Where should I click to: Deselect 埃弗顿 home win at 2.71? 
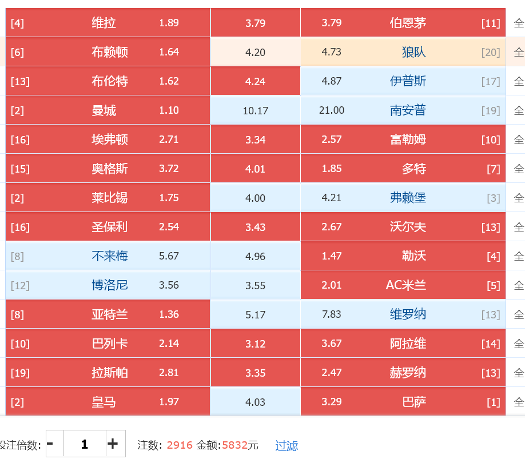pyautogui.click(x=108, y=139)
